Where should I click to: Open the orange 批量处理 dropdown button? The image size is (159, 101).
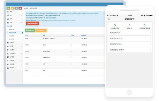41,31
